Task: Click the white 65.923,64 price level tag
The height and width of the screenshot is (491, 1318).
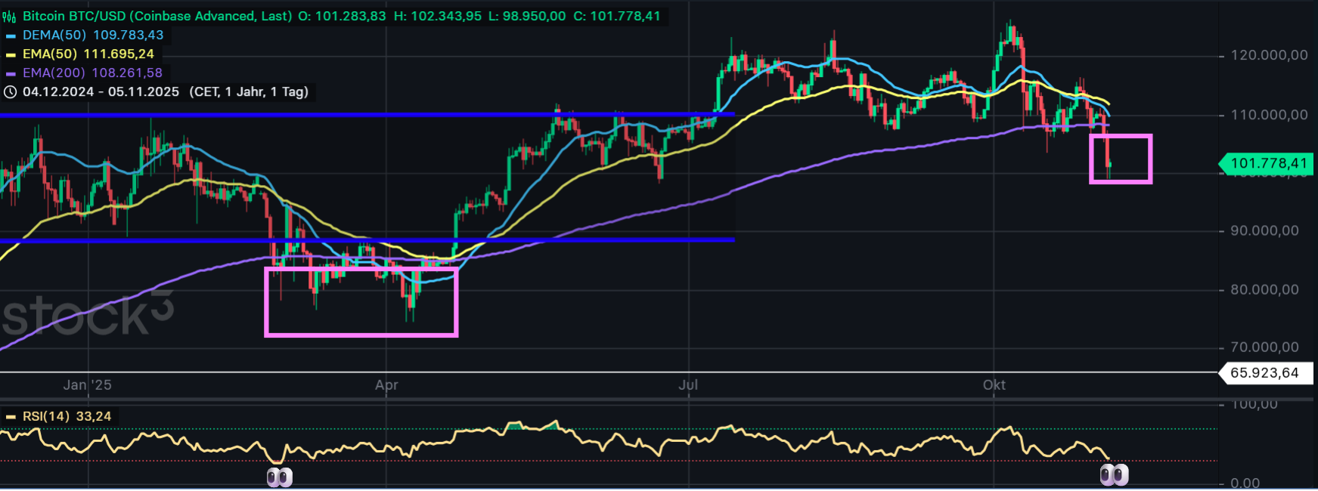Action: [x=1264, y=372]
